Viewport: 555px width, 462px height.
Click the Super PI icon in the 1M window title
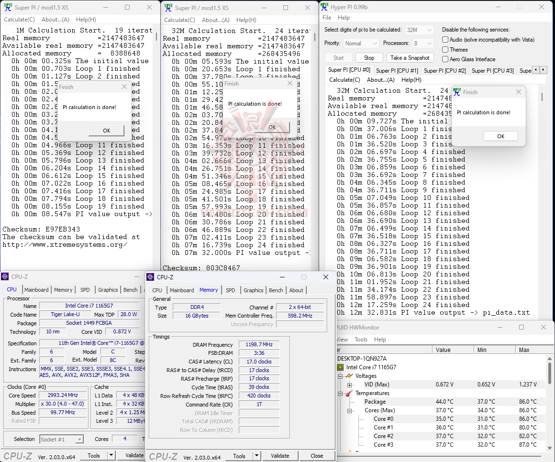tap(8, 7)
